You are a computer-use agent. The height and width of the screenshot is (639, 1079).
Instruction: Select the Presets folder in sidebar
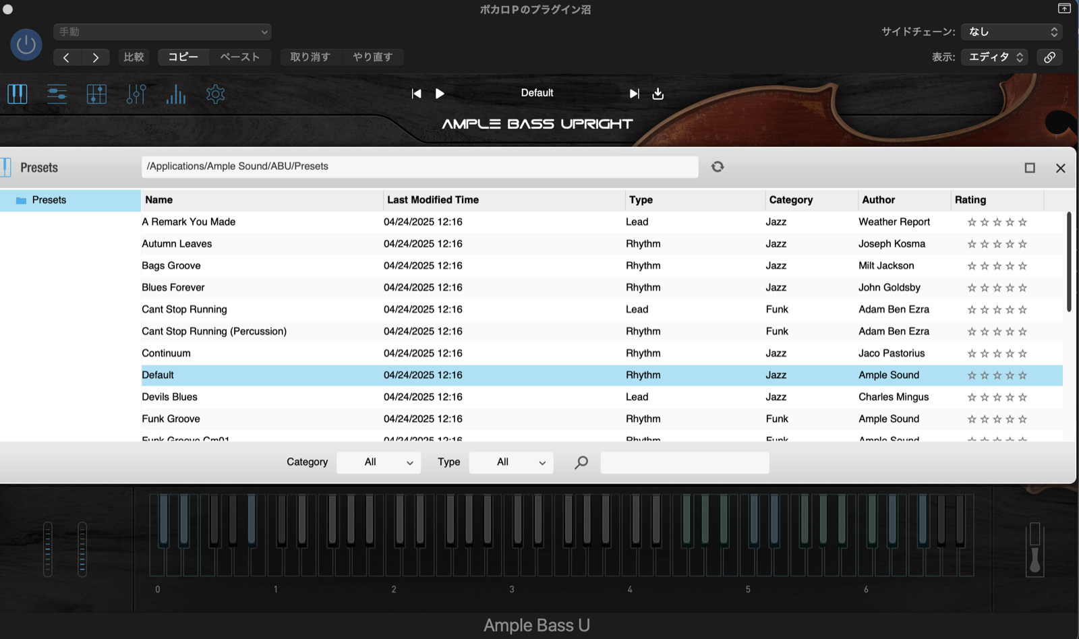coord(70,200)
